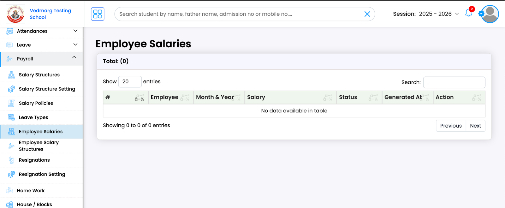Click the apps grid icon near search bar
Screen dimensions: 505x208
(98, 14)
